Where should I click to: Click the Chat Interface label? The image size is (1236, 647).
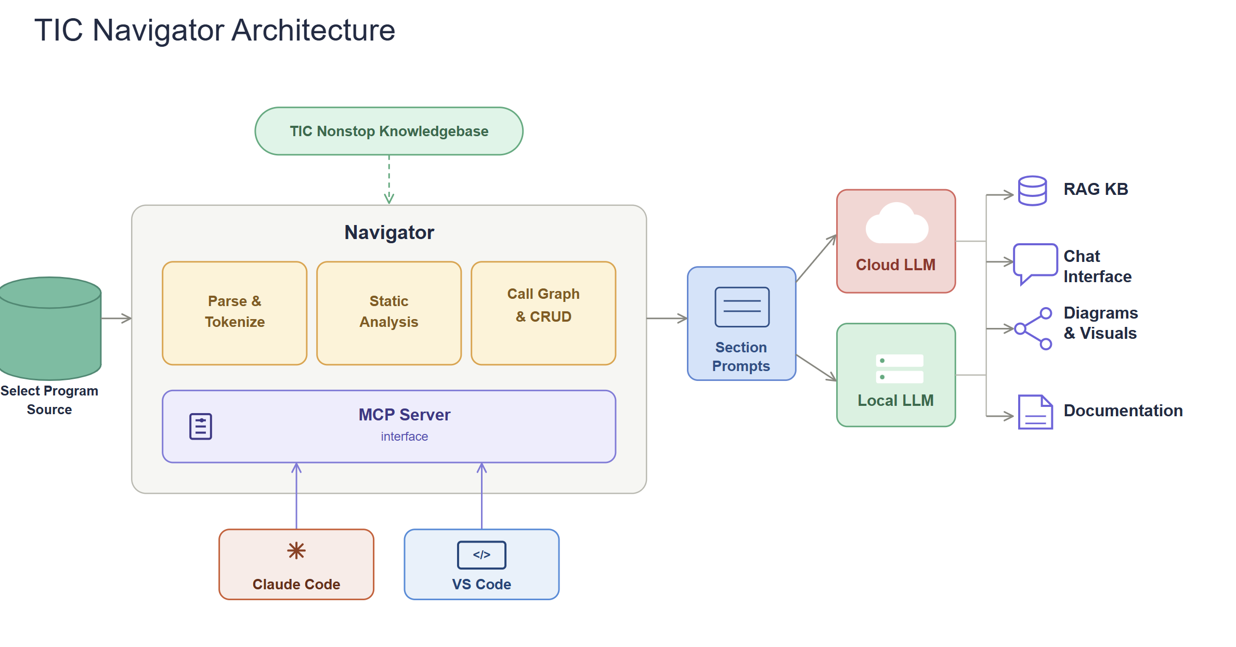1097,267
